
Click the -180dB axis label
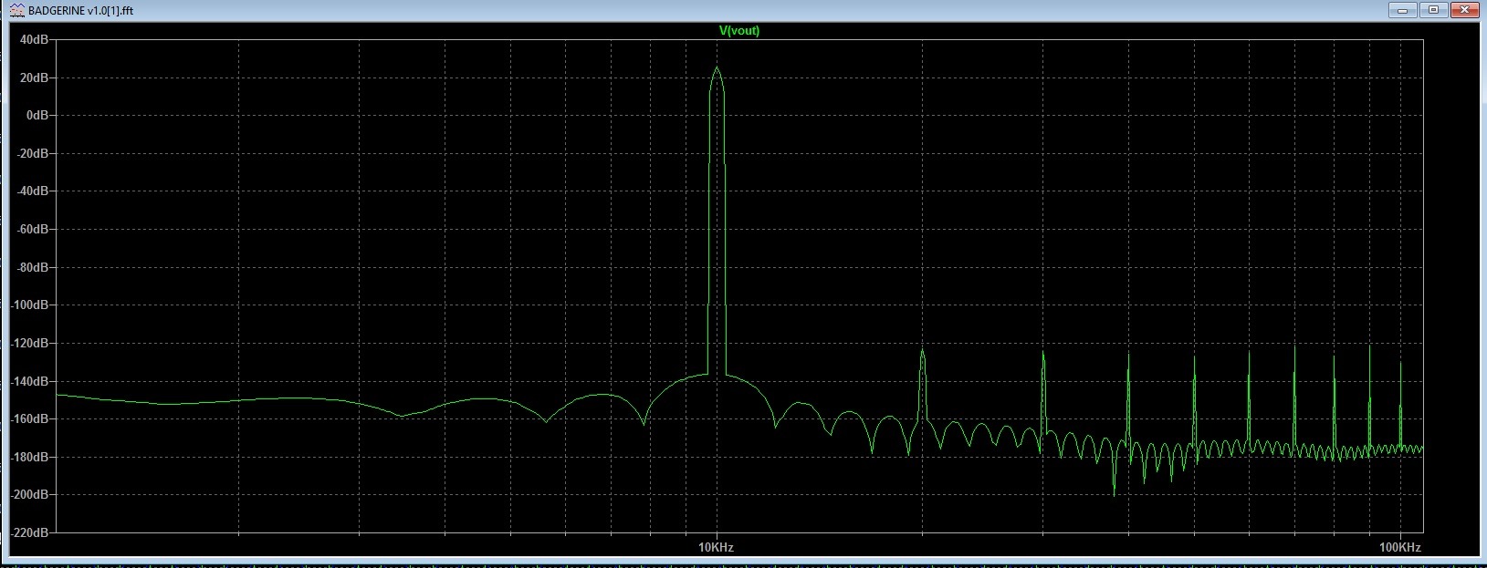(x=29, y=458)
